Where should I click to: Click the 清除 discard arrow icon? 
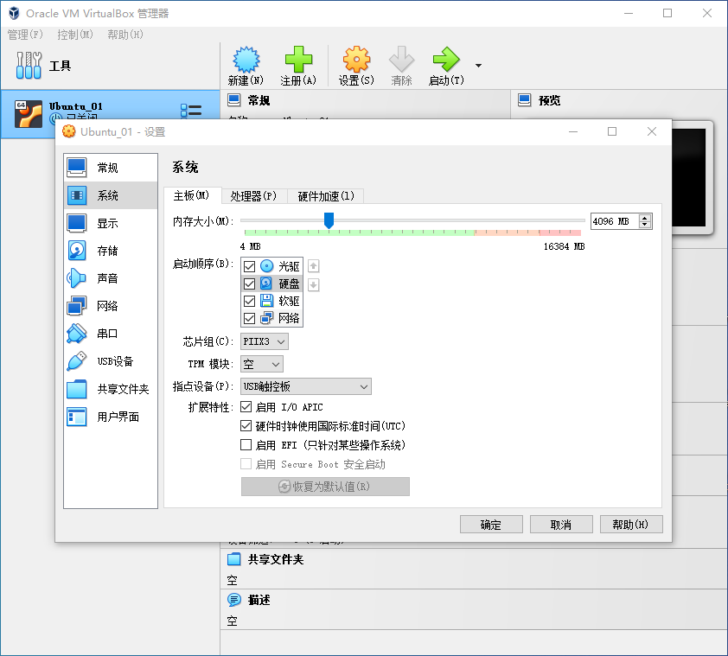401,60
